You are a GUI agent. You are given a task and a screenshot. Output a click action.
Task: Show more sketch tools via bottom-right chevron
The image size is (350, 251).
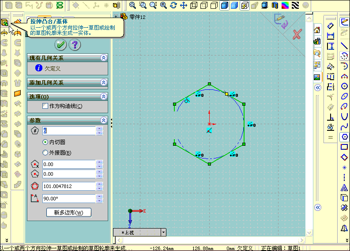(x=347, y=240)
